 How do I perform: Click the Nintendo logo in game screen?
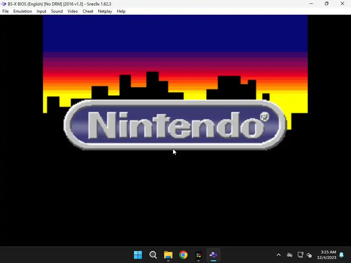click(x=175, y=125)
